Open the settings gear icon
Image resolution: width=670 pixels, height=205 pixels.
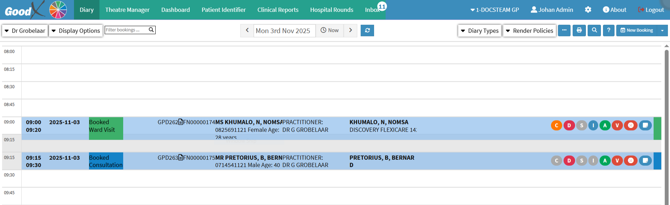pos(588,10)
